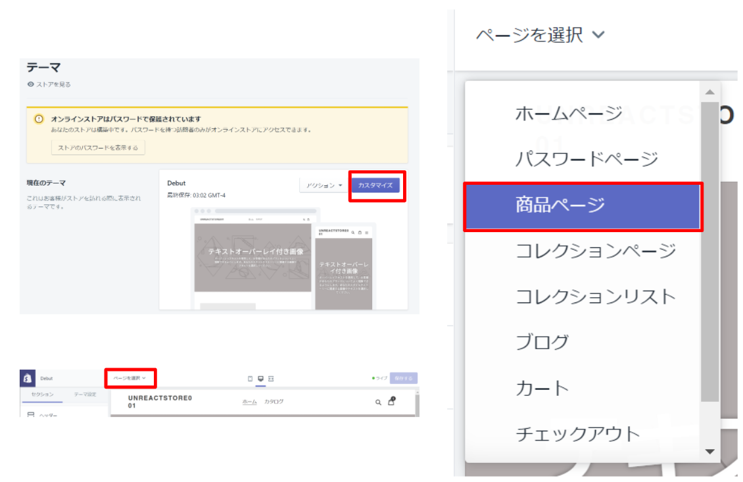Expand the large ページを選択 selector
Viewport: 743px width, 482px height.
point(539,34)
